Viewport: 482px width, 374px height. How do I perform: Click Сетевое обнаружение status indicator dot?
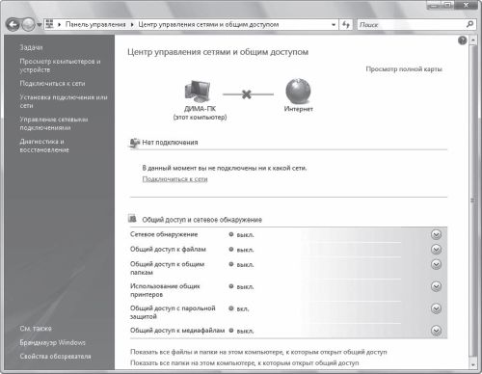click(231, 234)
